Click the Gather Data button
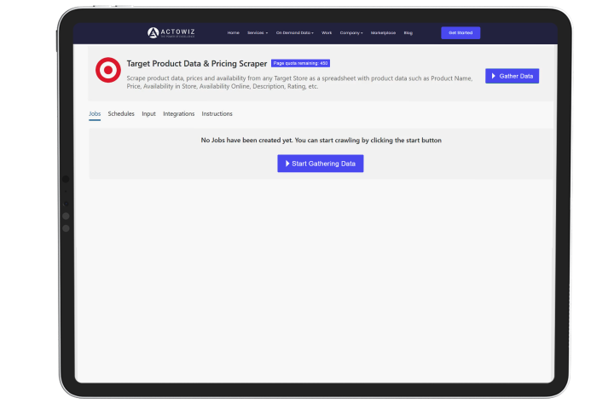 click(x=512, y=76)
